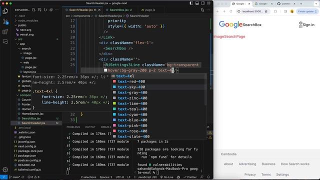Open the Extensions view in the activity bar
Screen dimensions: 320x180
5,31
